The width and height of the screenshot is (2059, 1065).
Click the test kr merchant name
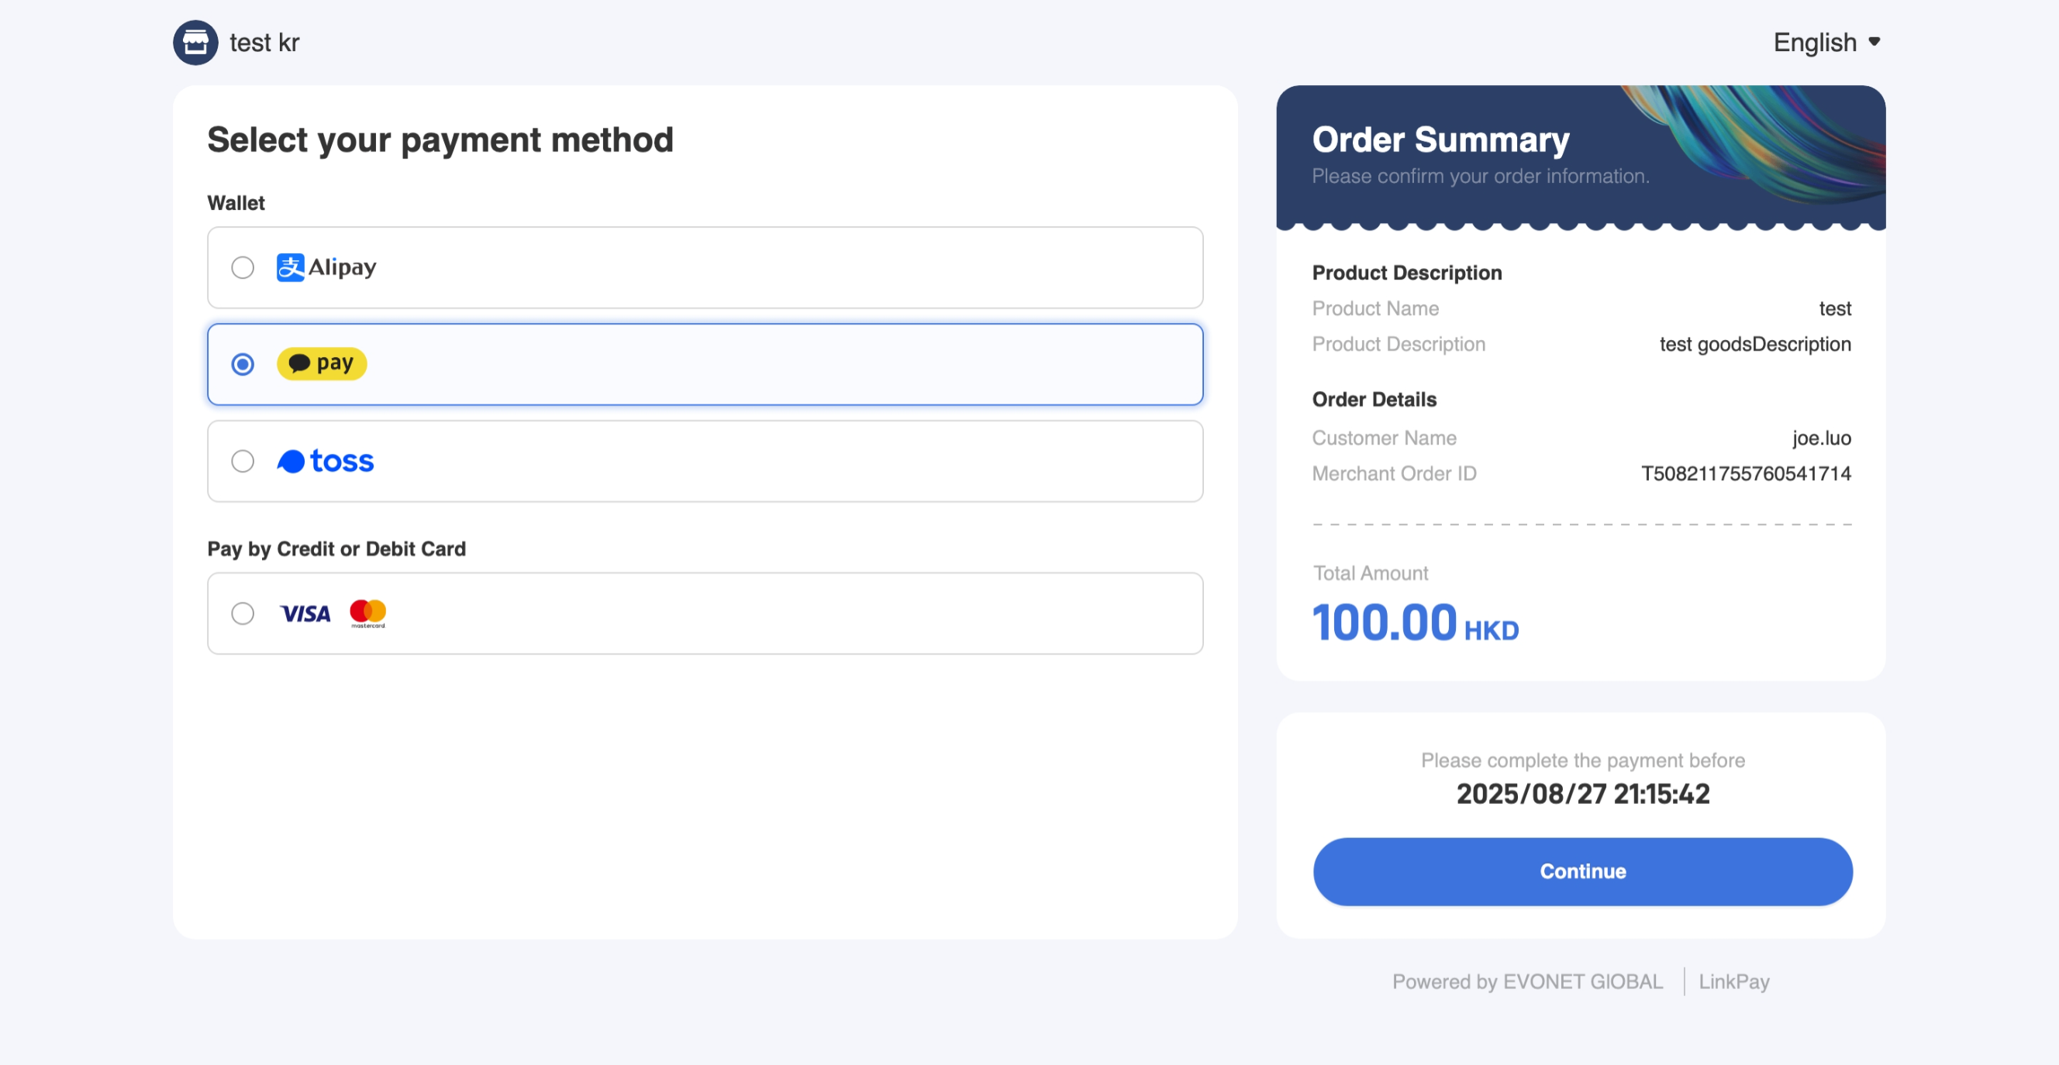(264, 43)
